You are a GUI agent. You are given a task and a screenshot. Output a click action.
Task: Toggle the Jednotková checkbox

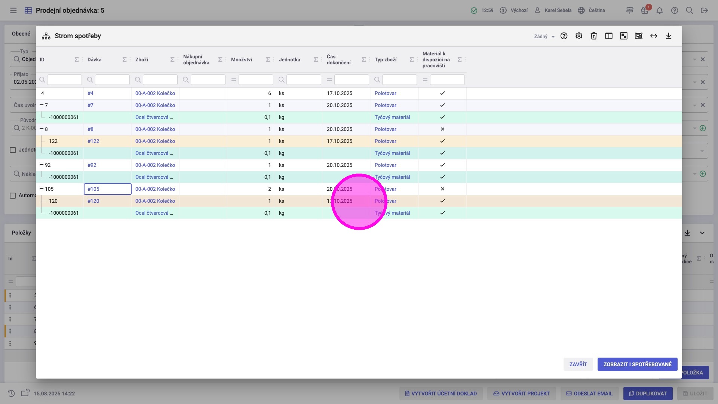(13, 150)
